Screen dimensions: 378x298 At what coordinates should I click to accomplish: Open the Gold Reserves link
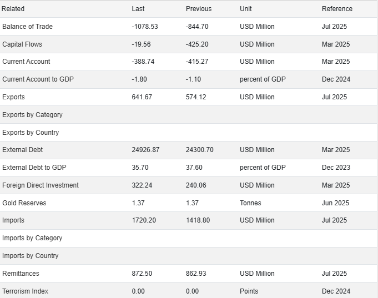click(24, 203)
